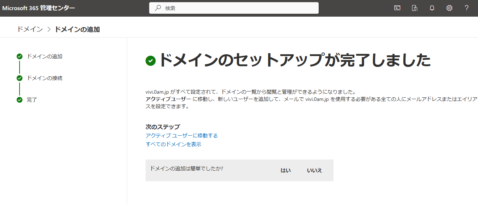Image resolution: width=478 pixels, height=204 pixels.
Task: Select the 完了 step label
Action: click(32, 100)
